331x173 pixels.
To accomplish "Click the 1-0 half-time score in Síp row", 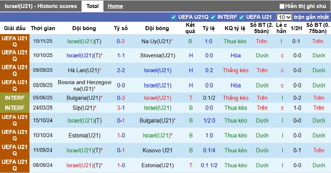I will pos(297,108).
